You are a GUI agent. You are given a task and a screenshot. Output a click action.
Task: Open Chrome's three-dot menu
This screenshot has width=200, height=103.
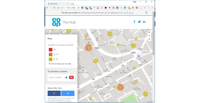(152, 8)
